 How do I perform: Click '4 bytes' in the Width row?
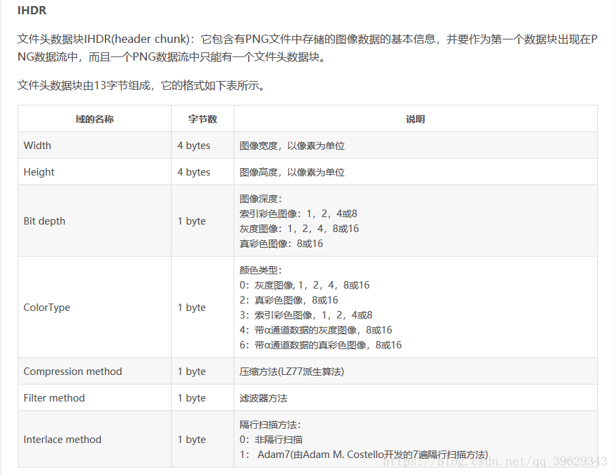pyautogui.click(x=193, y=146)
